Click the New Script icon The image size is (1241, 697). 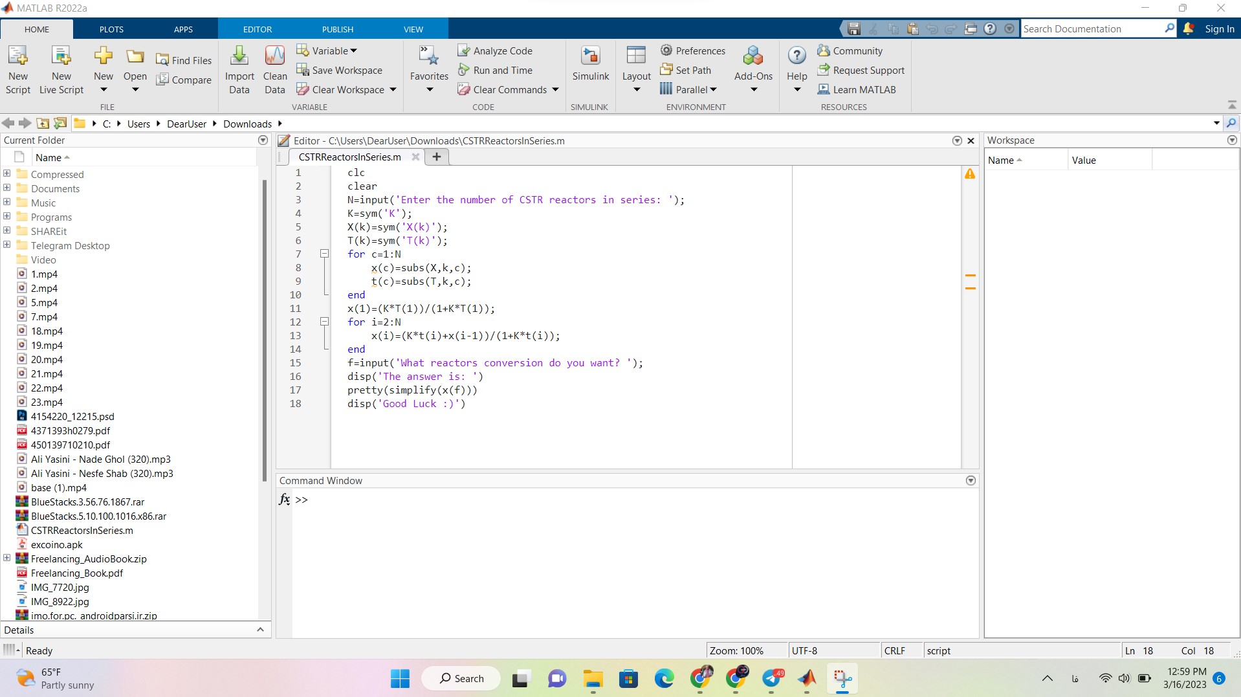click(18, 70)
